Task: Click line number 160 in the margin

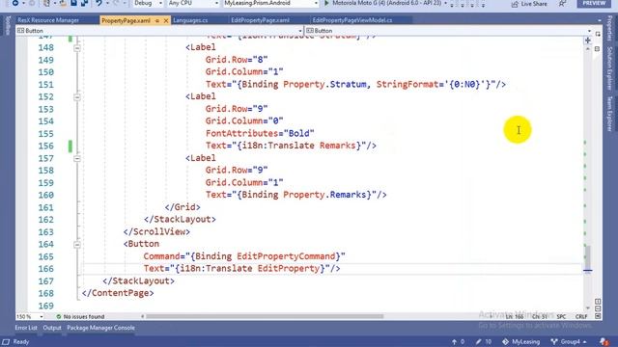Action: pos(45,195)
